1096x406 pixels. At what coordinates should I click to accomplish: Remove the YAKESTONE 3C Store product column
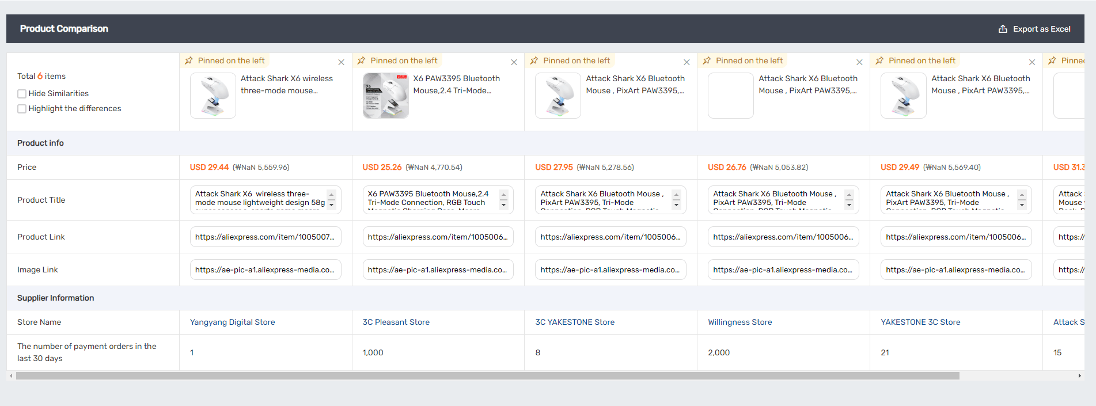pyautogui.click(x=1032, y=62)
